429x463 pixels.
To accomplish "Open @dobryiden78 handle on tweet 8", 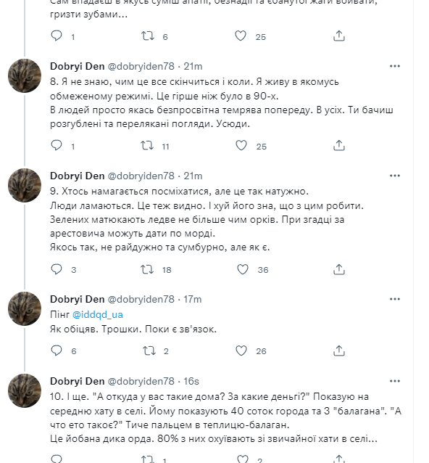I will click(141, 66).
